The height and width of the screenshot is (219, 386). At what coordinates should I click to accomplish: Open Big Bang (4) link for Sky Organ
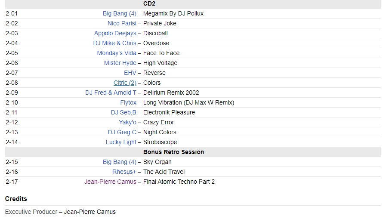coord(120,162)
